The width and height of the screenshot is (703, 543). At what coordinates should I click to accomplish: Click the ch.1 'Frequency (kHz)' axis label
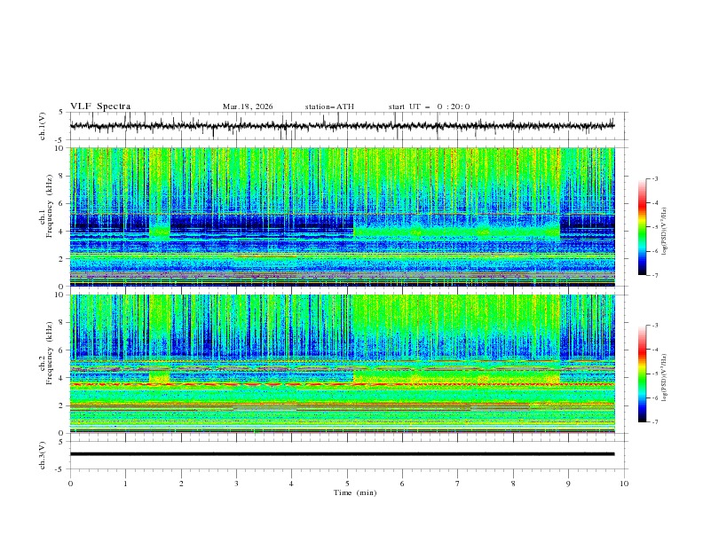point(49,207)
